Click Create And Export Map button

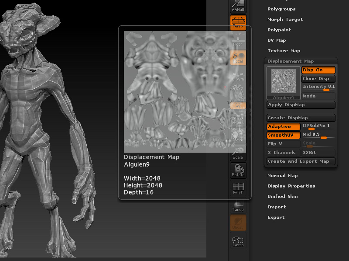point(301,161)
